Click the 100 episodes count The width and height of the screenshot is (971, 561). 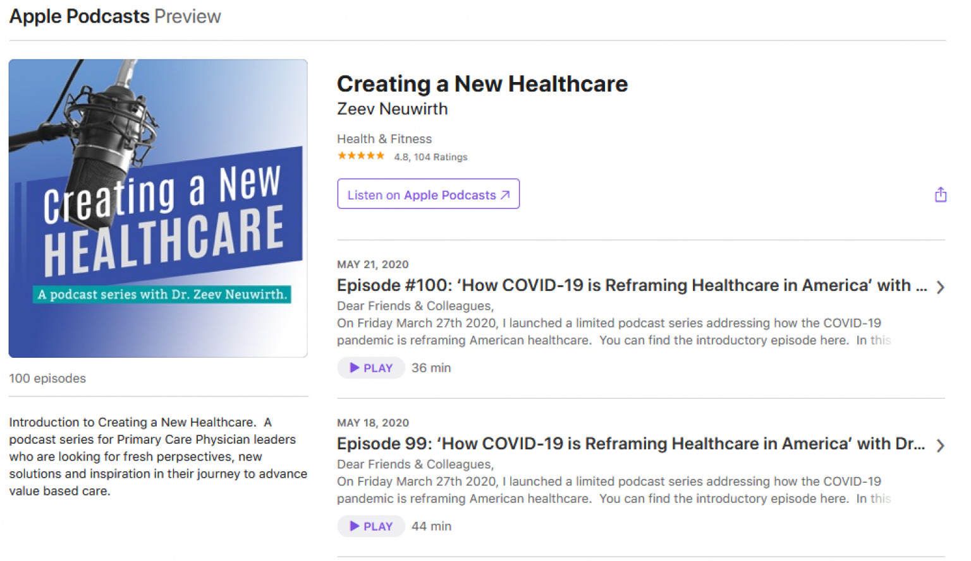(x=47, y=378)
